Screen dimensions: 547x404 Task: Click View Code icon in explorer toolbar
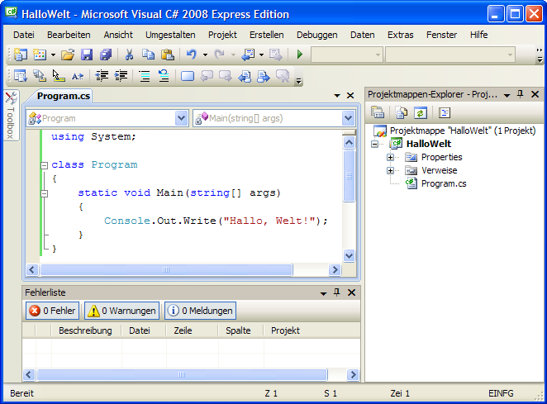pos(445,112)
